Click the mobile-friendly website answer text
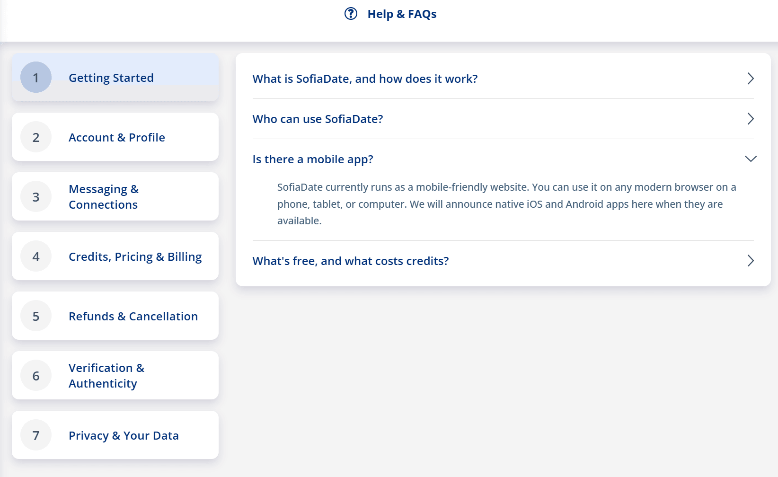Viewport: 778px width, 477px height. tap(506, 204)
